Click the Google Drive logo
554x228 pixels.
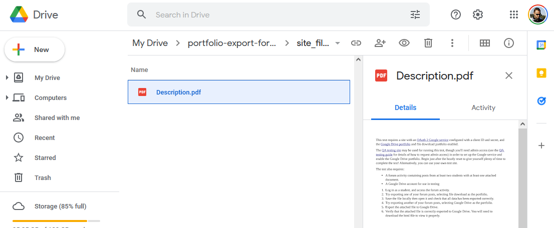(19, 15)
